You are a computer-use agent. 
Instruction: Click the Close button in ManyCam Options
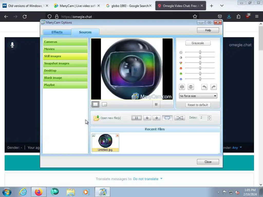click(x=208, y=162)
